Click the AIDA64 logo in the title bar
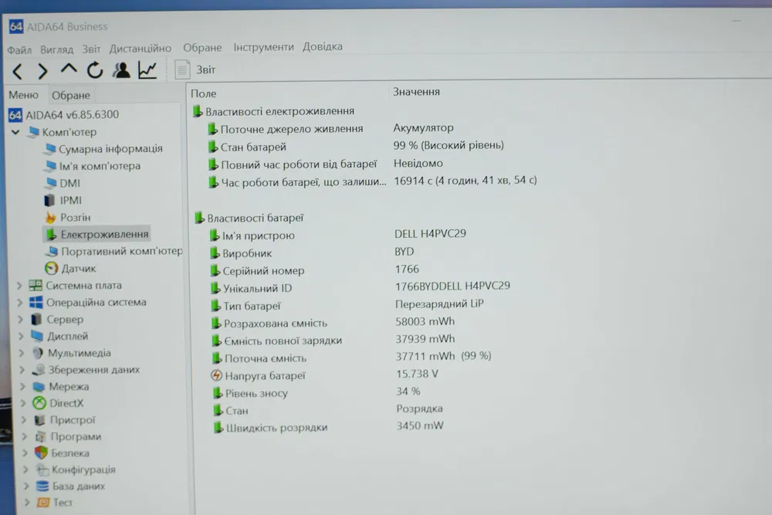The height and width of the screenshot is (515, 772). coord(15,26)
